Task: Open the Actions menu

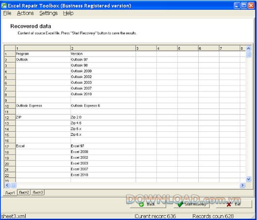Action: click(25, 13)
